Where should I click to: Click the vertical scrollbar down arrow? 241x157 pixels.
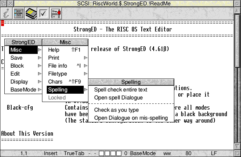tap(237, 146)
